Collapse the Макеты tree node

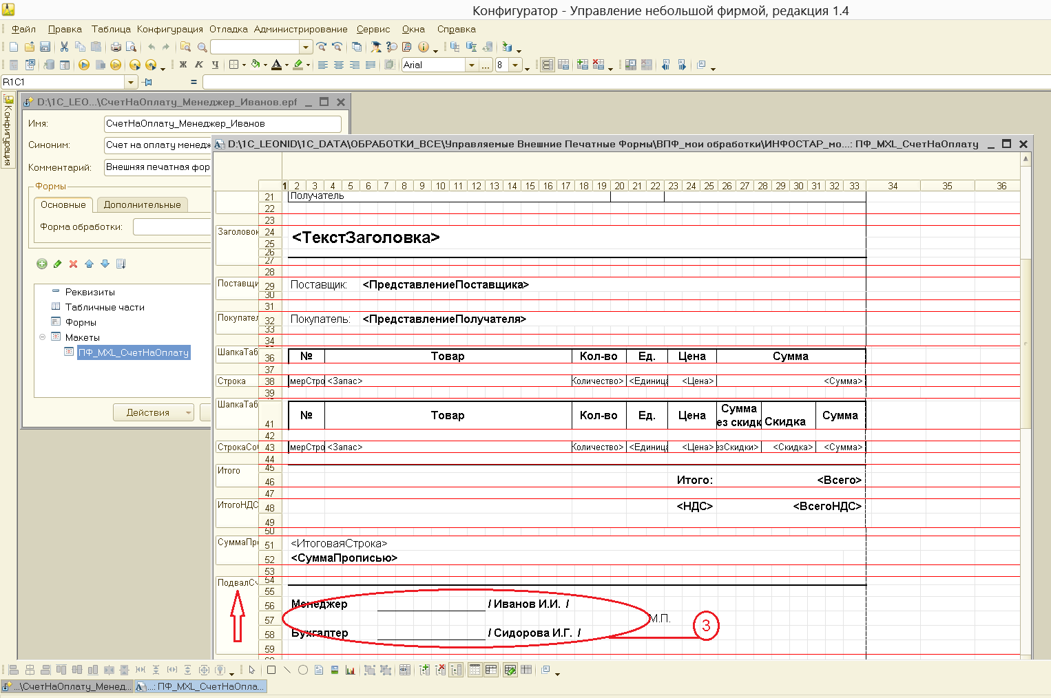(x=43, y=337)
